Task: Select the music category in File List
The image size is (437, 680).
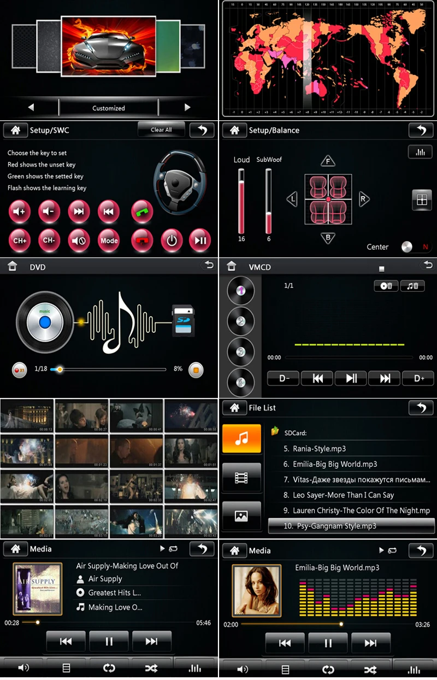Action: pos(241,439)
